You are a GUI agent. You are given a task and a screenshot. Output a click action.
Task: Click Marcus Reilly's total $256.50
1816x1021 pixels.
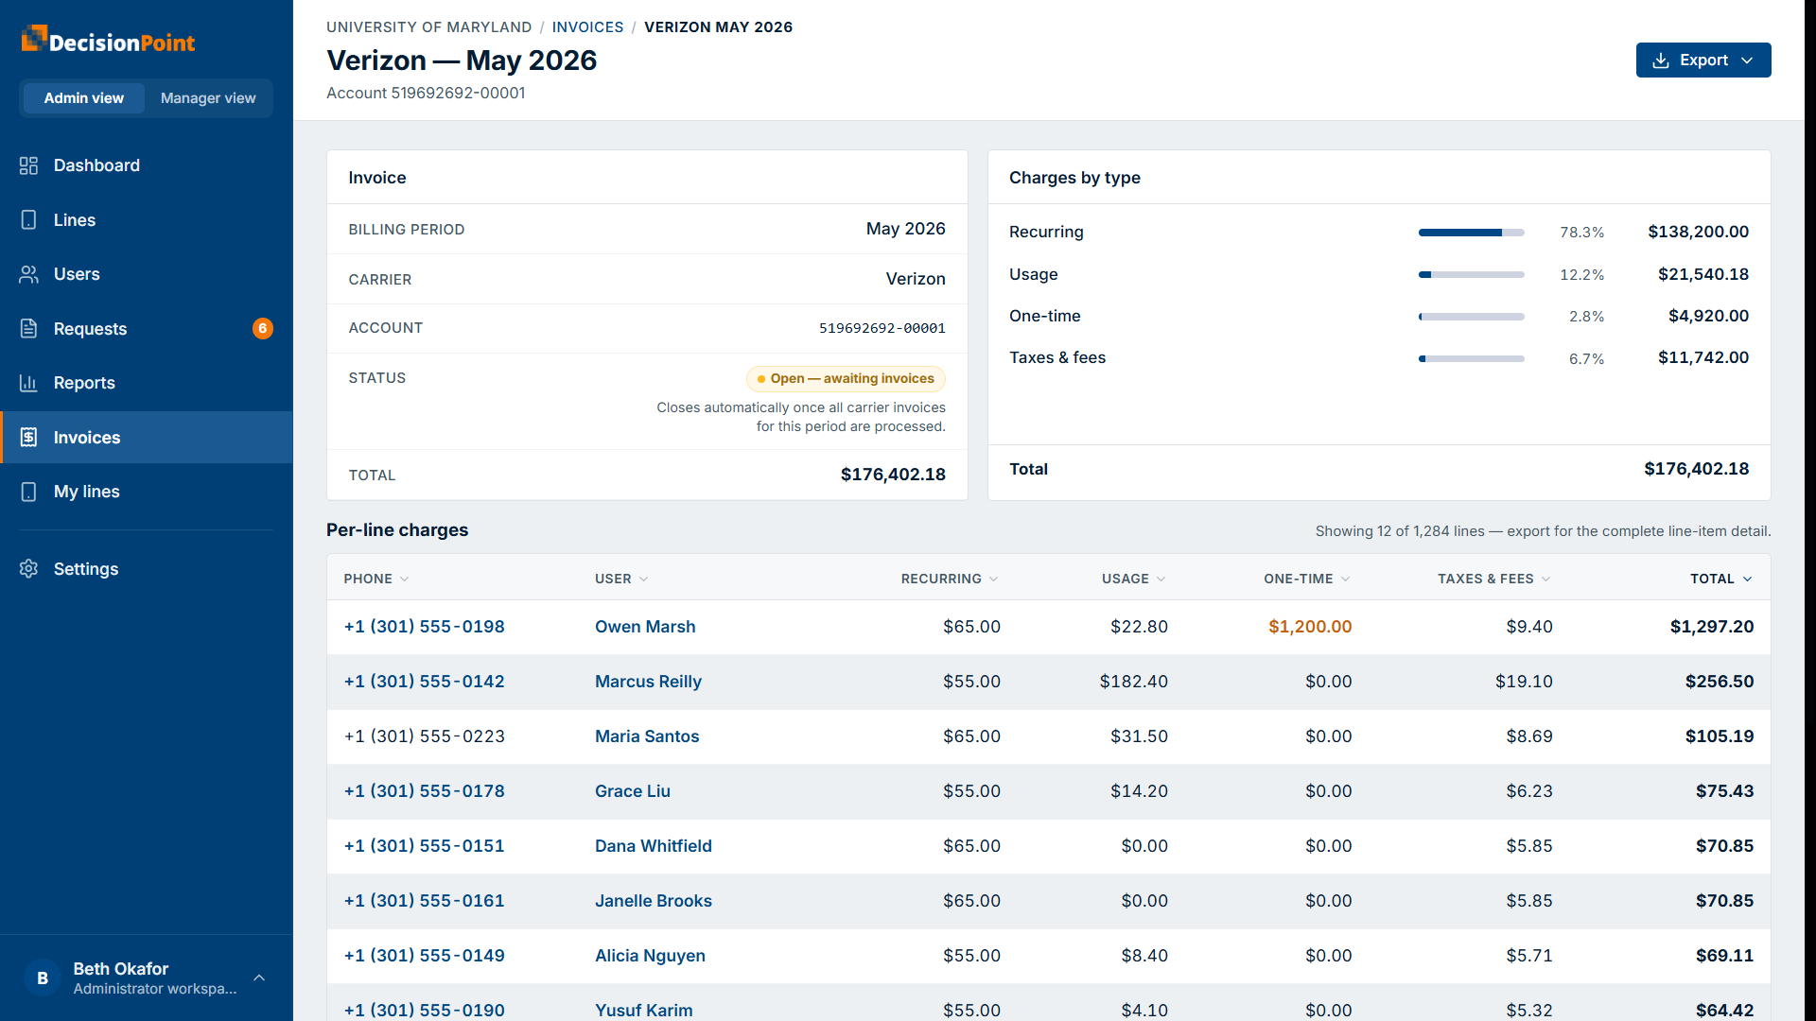pyautogui.click(x=1720, y=682)
